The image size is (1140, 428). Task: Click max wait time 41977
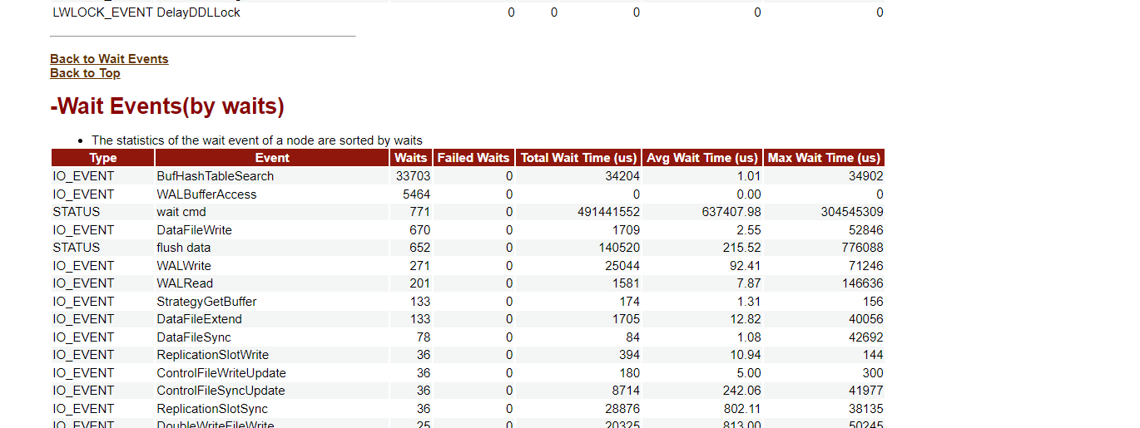click(x=866, y=391)
